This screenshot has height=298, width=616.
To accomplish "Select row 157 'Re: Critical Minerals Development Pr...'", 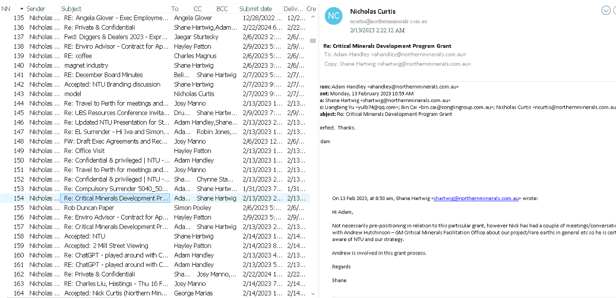I will click(x=155, y=227).
